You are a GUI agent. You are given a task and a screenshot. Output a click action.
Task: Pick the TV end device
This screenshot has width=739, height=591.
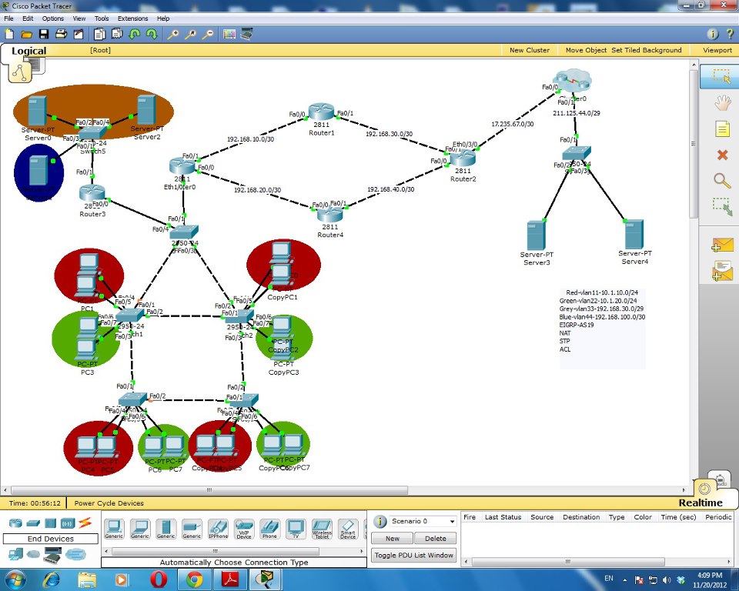[296, 529]
